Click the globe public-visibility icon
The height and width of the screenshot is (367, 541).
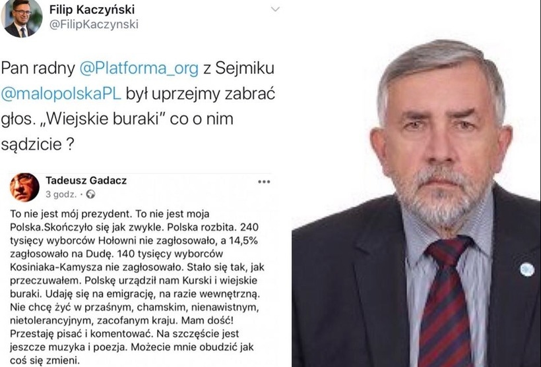[x=91, y=194]
